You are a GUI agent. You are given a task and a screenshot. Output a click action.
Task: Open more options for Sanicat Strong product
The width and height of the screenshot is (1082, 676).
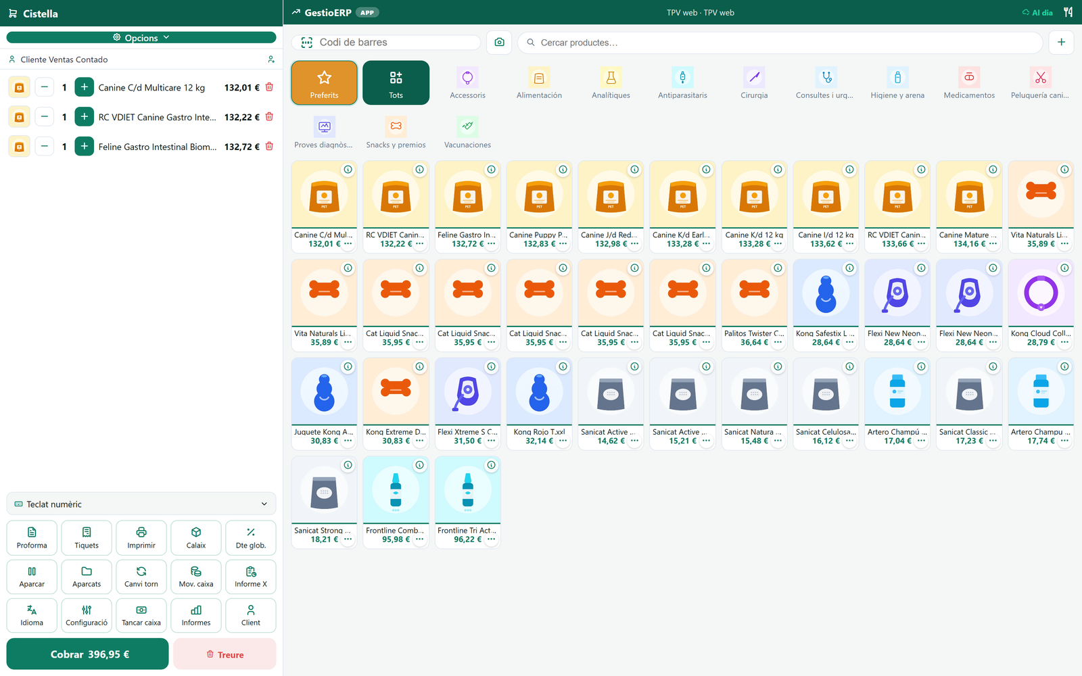click(348, 539)
